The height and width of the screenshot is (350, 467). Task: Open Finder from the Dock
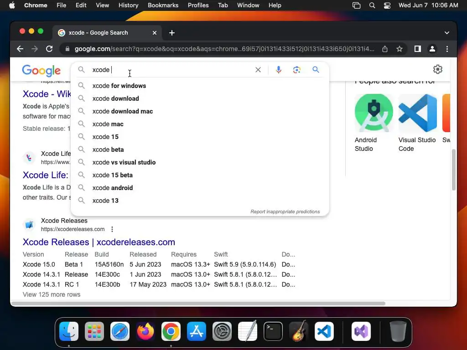69,331
